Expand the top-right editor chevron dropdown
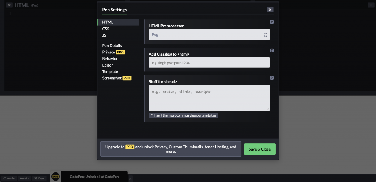Screen dimensions: 376x182 tap(371, 5)
